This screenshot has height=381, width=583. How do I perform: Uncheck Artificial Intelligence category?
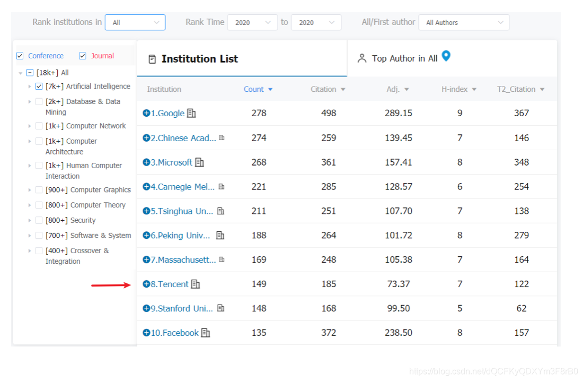click(x=39, y=86)
